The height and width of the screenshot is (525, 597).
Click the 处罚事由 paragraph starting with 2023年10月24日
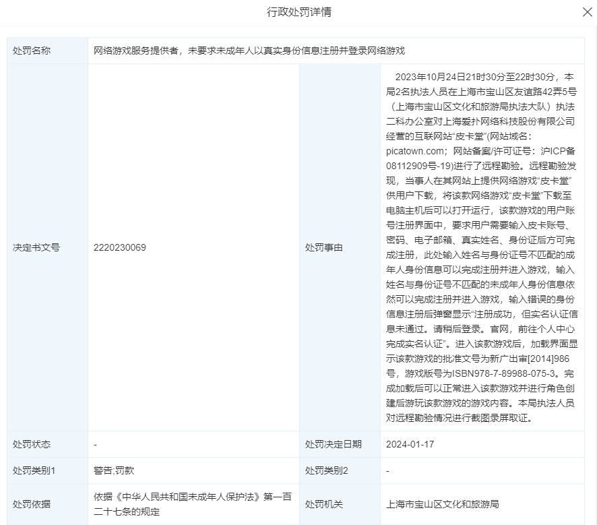(x=482, y=247)
